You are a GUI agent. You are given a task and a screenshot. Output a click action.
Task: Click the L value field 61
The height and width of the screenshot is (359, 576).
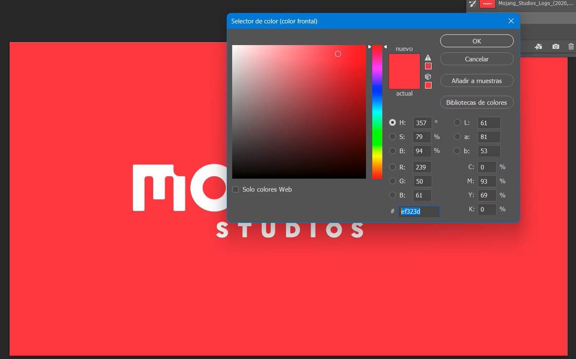(x=489, y=123)
